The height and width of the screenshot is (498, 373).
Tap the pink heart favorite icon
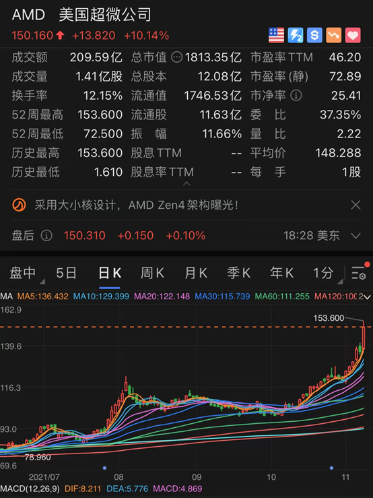tap(353, 35)
